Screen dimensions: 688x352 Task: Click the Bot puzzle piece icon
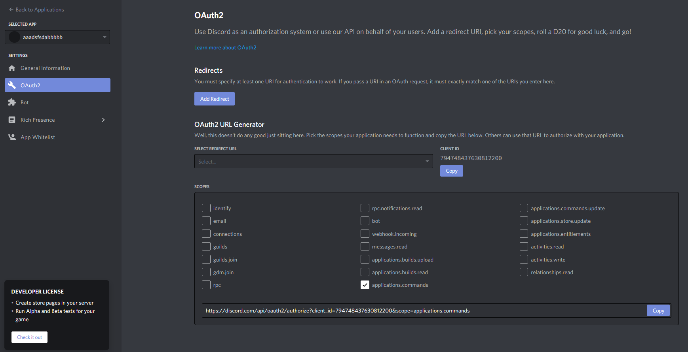[12, 102]
